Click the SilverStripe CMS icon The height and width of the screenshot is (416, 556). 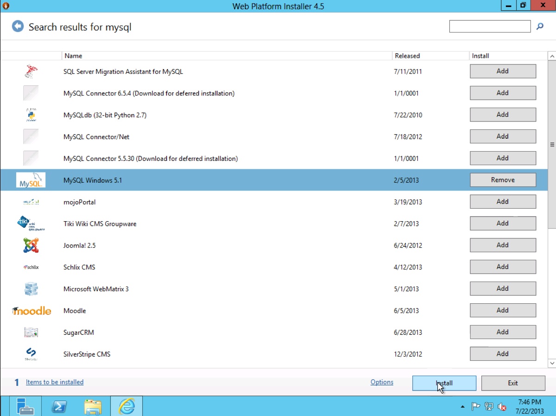click(31, 354)
